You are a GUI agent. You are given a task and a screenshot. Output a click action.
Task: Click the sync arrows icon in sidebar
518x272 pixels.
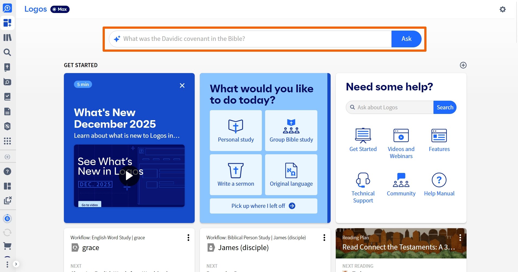pos(7,232)
